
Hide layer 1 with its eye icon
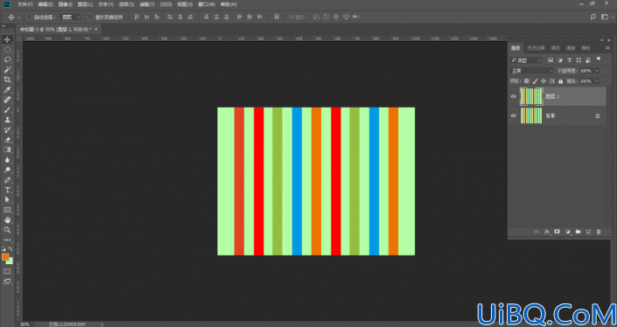click(x=513, y=97)
